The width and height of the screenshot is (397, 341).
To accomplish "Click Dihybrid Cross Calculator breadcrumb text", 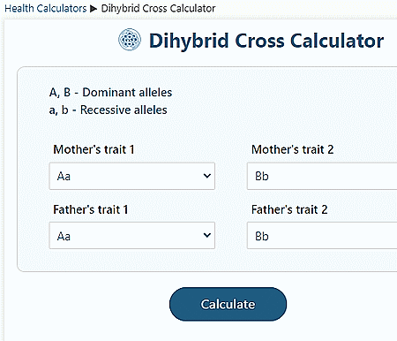I will [158, 9].
